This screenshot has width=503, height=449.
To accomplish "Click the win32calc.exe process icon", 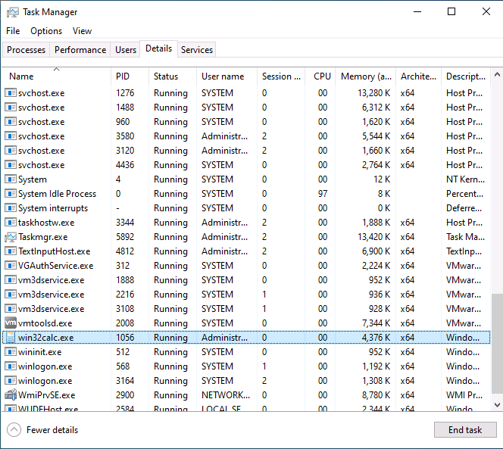I will tap(11, 338).
